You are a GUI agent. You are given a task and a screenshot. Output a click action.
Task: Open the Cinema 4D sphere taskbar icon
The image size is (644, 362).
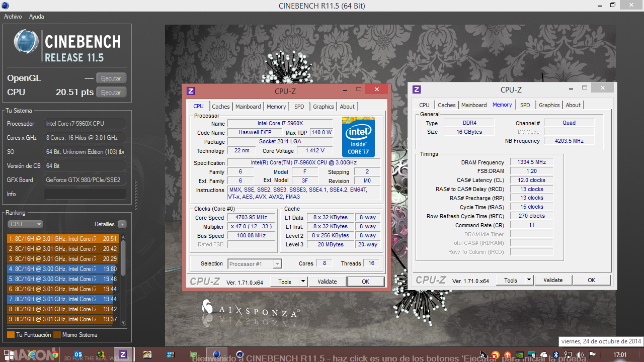(x=240, y=354)
